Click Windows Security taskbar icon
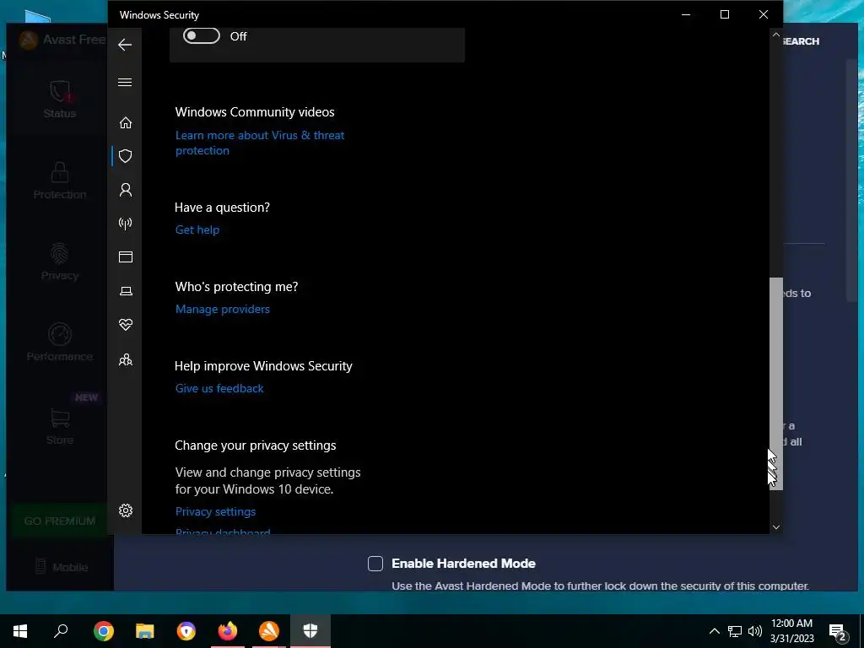Image resolution: width=864 pixels, height=648 pixels. tap(310, 631)
